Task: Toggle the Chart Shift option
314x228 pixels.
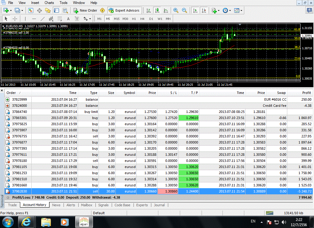Action: coord(203,10)
